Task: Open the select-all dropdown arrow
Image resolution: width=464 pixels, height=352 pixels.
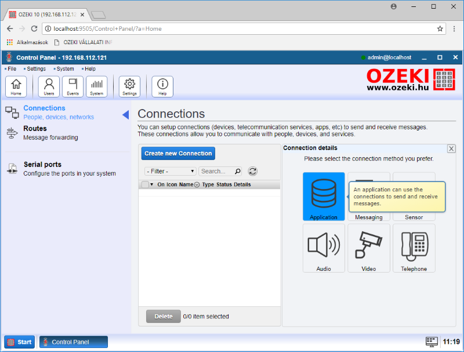Action: [152, 184]
